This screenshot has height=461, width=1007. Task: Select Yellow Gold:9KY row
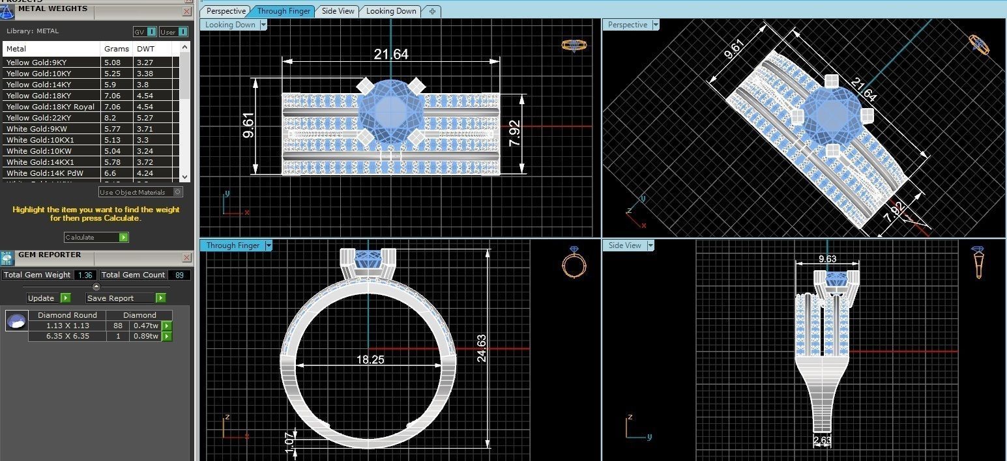(91, 63)
